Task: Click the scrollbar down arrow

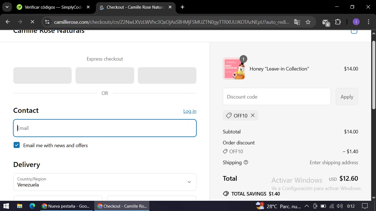Action: point(374,198)
